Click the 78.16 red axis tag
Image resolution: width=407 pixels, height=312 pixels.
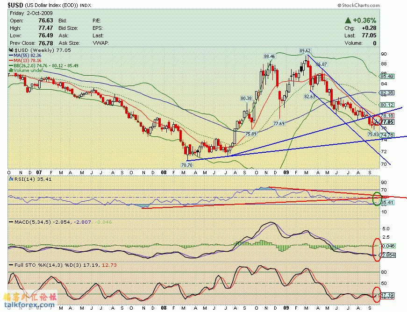[387, 116]
